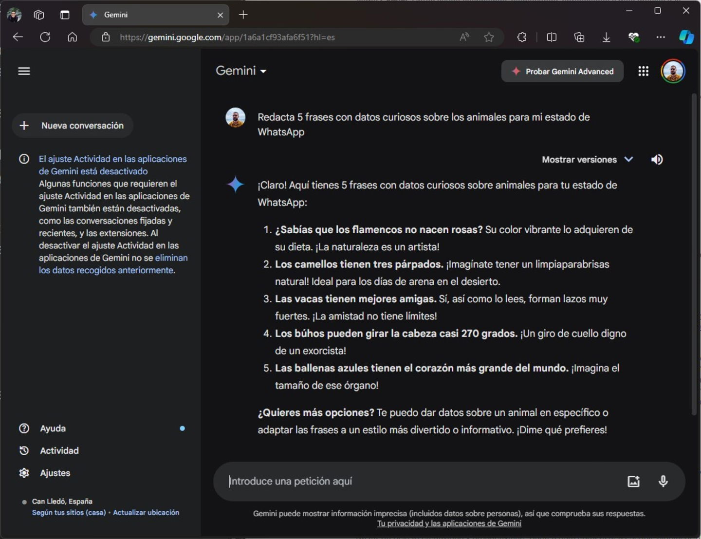Click the link about Actividad setting being disabled
This screenshot has width=701, height=539.
pos(112,165)
